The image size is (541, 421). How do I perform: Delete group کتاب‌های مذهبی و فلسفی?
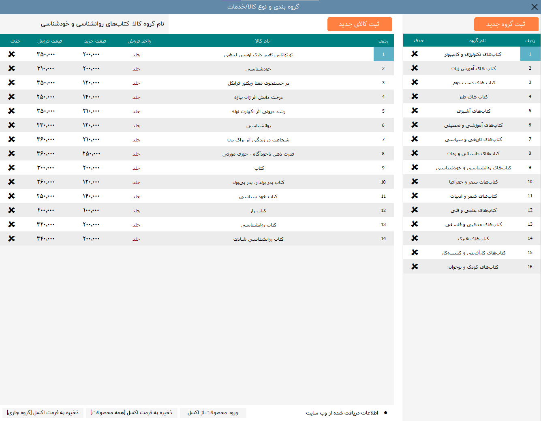(415, 224)
